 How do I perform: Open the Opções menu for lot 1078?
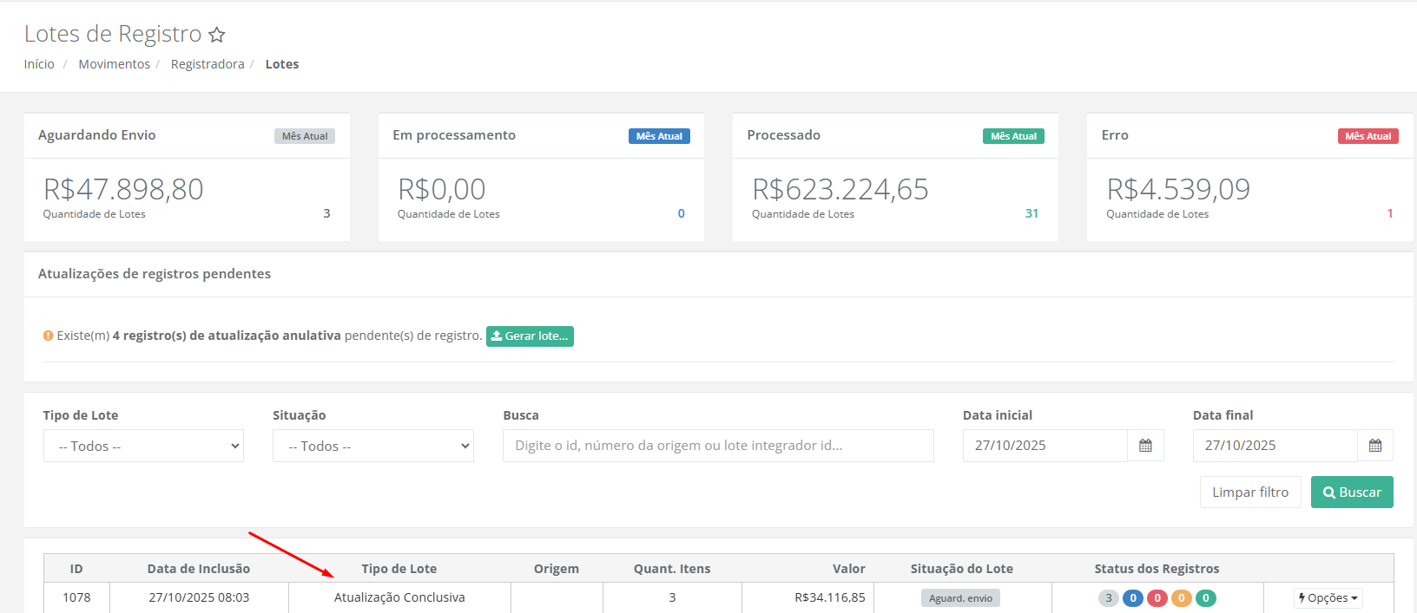(1328, 598)
